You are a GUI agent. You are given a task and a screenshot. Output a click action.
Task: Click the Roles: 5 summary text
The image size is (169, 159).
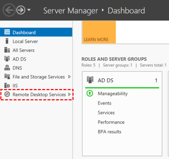pyautogui.click(x=88, y=65)
